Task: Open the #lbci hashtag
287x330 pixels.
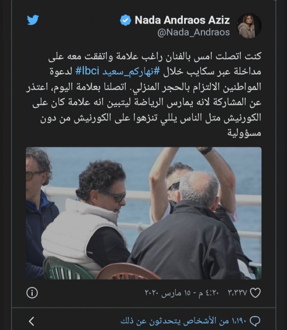Action: (87, 71)
